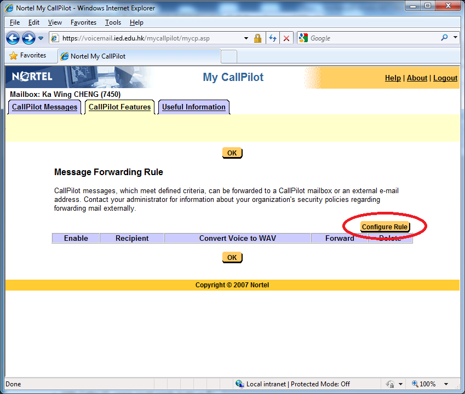Viewport: 465px width, 394px height.
Task: Click the Help link in the page header
Action: [x=393, y=78]
